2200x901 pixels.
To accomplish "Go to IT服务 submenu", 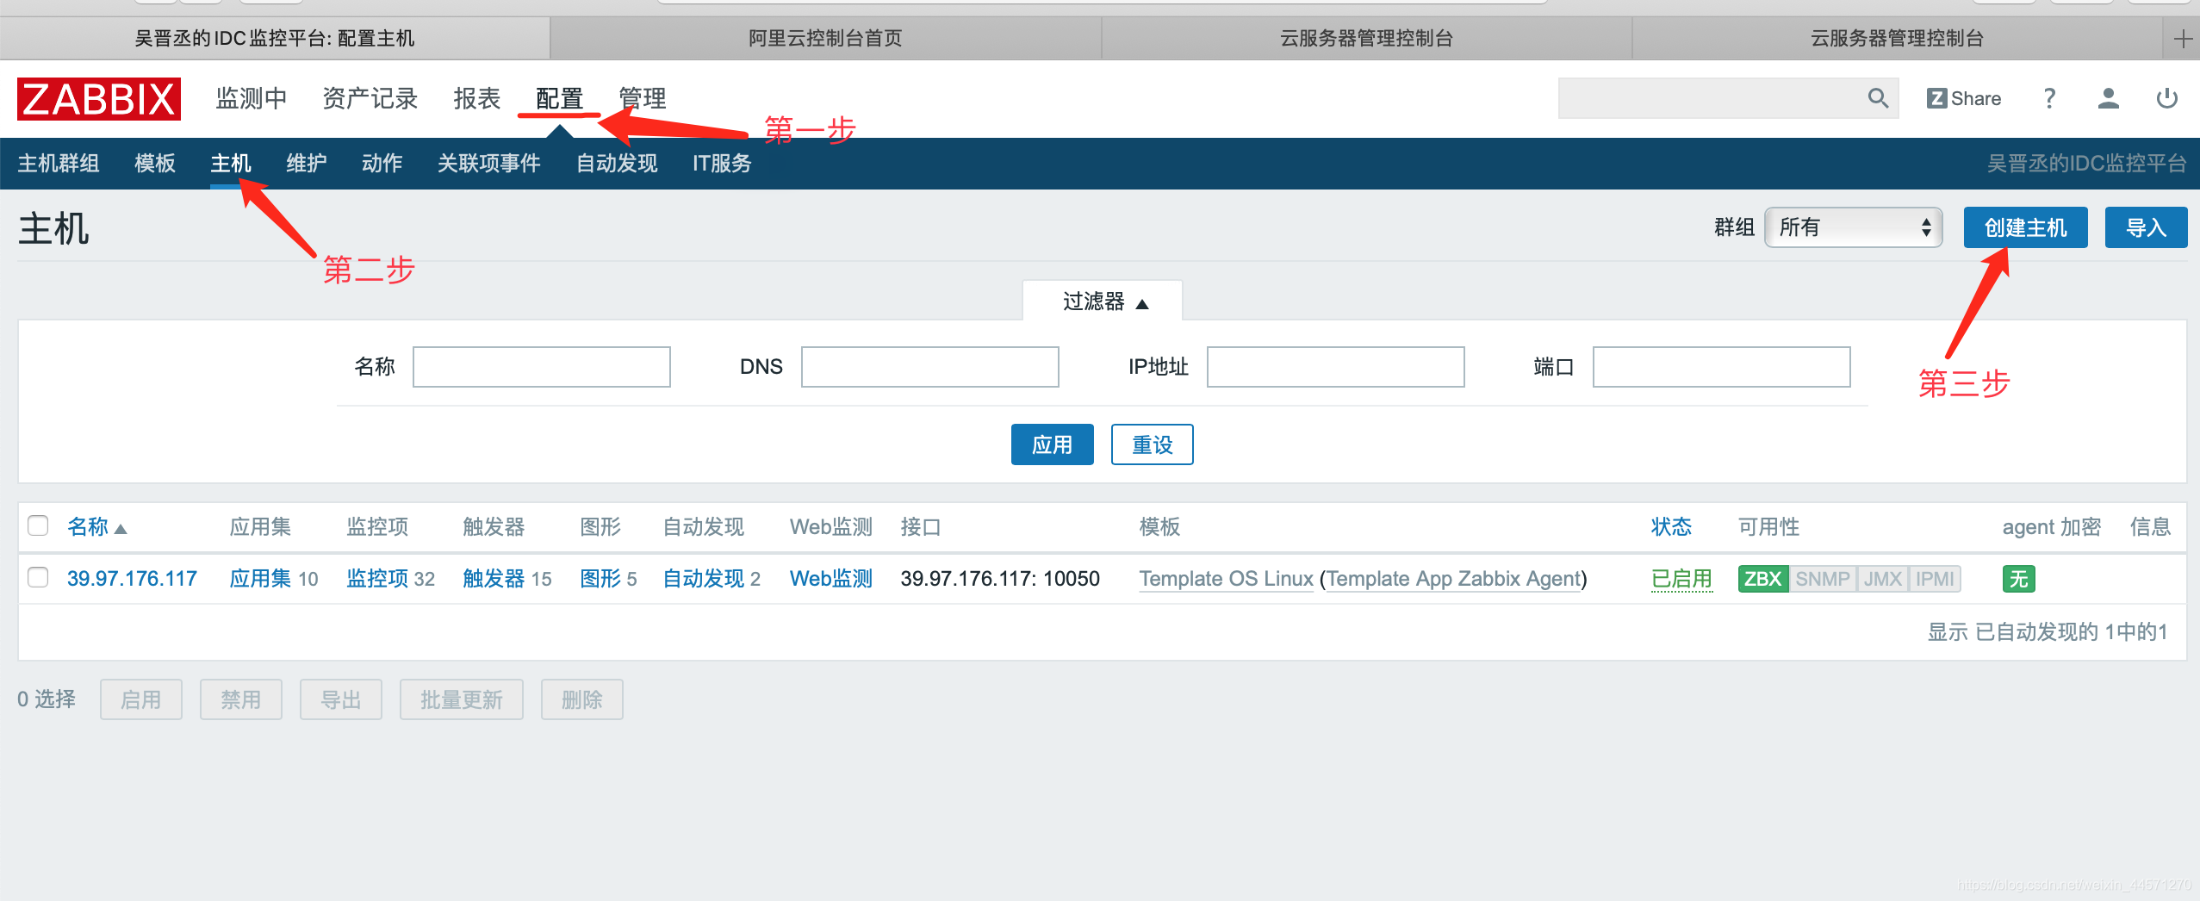I will point(722,163).
